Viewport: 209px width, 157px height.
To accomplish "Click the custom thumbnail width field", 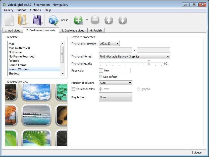I will point(116,50).
